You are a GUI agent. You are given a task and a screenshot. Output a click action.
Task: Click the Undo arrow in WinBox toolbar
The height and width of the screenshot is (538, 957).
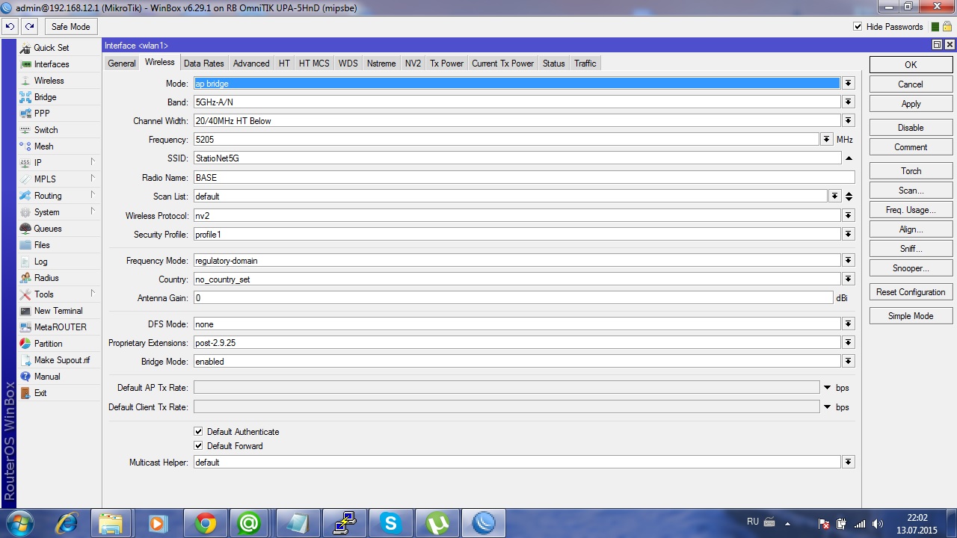click(x=10, y=27)
